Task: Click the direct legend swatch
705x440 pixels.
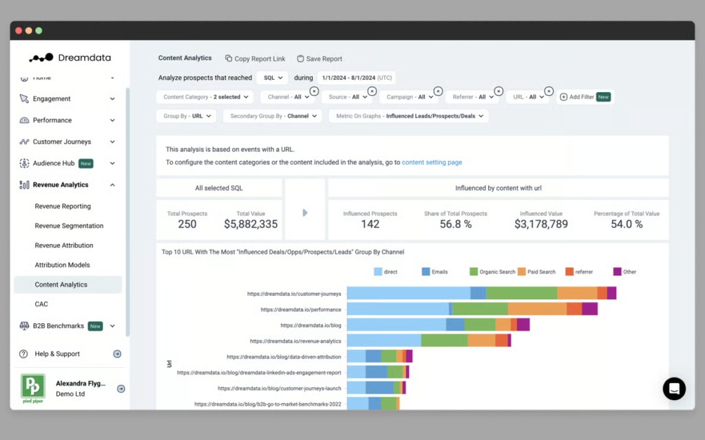Action: click(378, 272)
